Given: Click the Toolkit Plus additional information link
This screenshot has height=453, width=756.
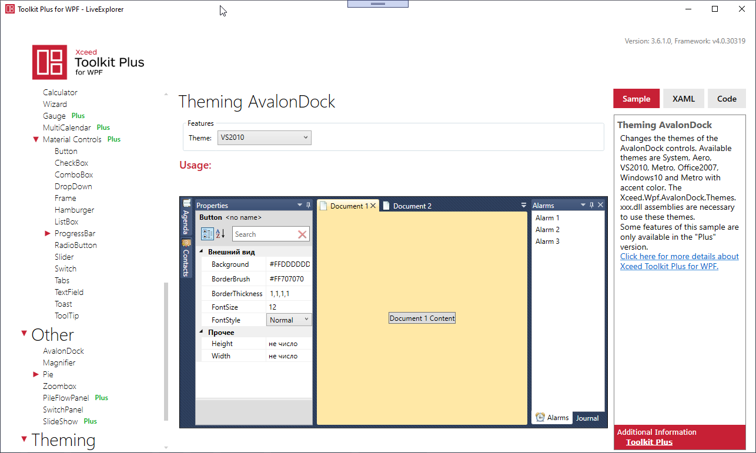Looking at the screenshot, I should [x=649, y=442].
